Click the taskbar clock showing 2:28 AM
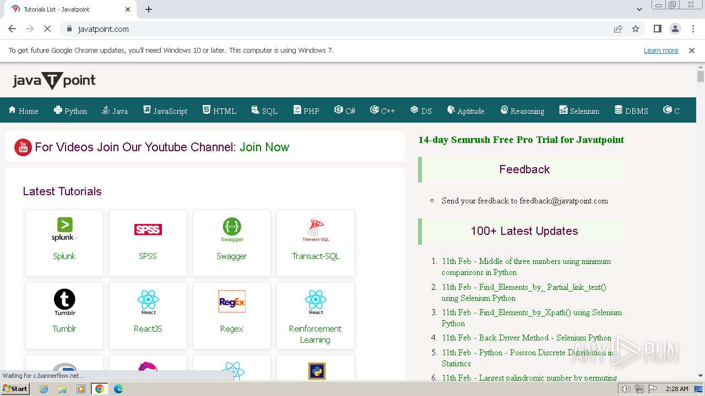 tap(677, 389)
